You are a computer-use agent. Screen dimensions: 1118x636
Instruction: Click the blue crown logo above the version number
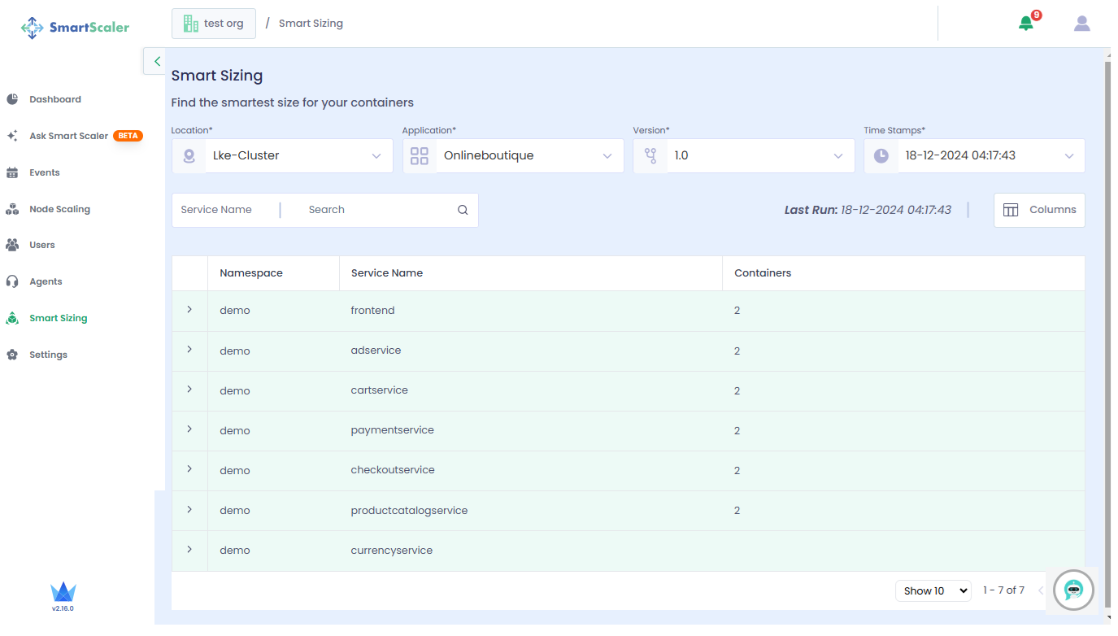(63, 593)
